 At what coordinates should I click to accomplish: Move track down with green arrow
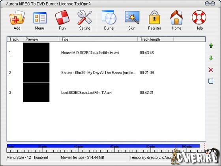[x=211, y=58]
